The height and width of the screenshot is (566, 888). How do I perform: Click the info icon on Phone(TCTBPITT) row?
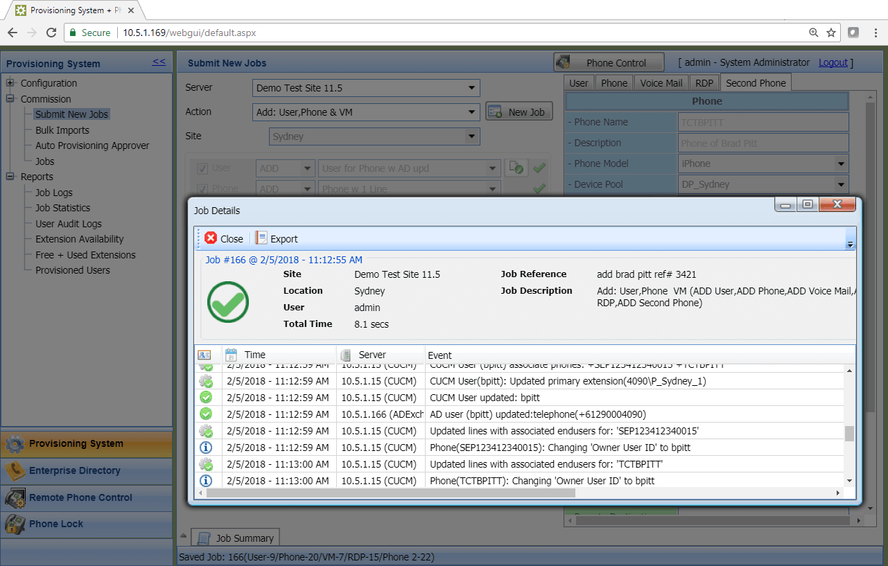(x=206, y=480)
